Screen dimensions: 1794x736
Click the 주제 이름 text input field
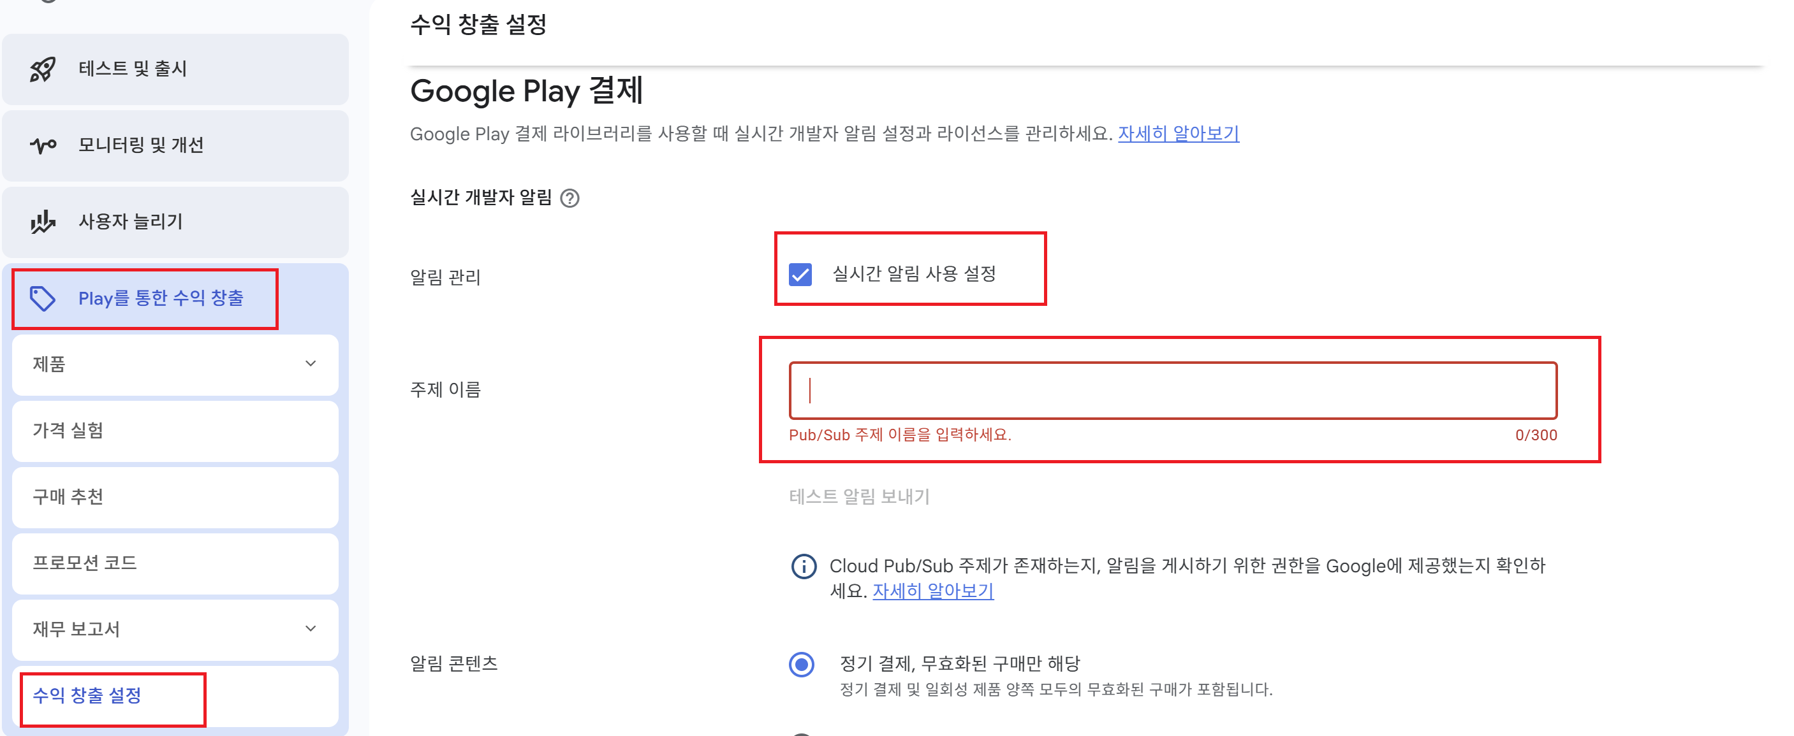[x=1173, y=390]
